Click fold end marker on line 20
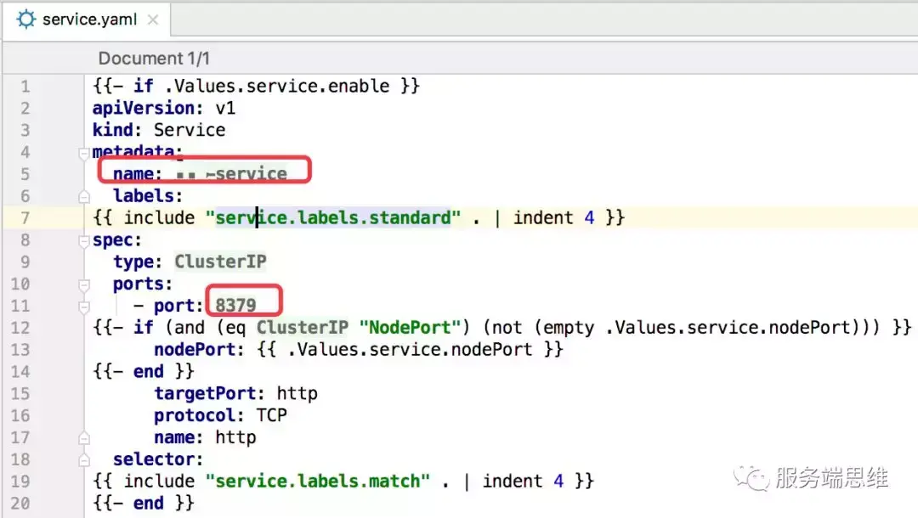 84,504
